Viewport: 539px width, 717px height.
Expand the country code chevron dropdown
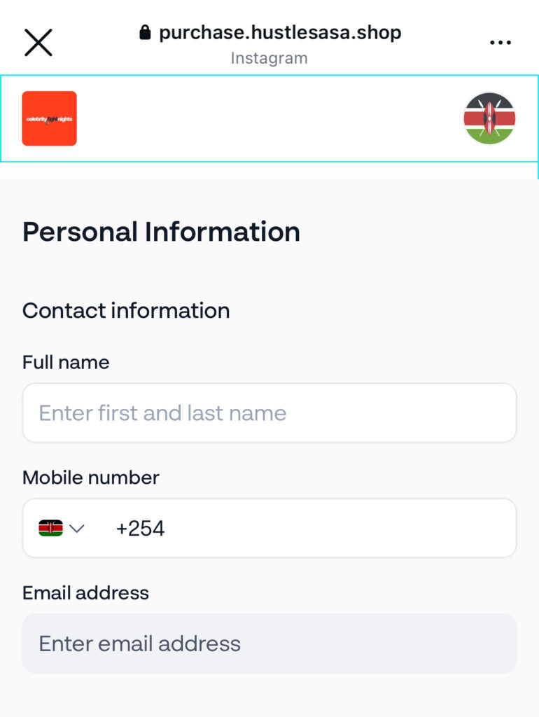77,528
